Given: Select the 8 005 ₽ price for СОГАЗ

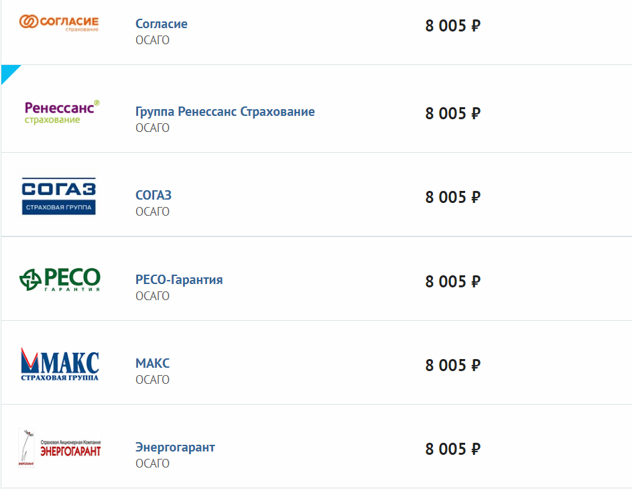Looking at the screenshot, I should point(453,197).
